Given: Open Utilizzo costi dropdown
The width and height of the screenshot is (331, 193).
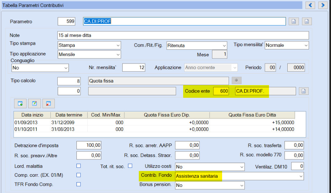Looking at the screenshot, I should point(210,167).
